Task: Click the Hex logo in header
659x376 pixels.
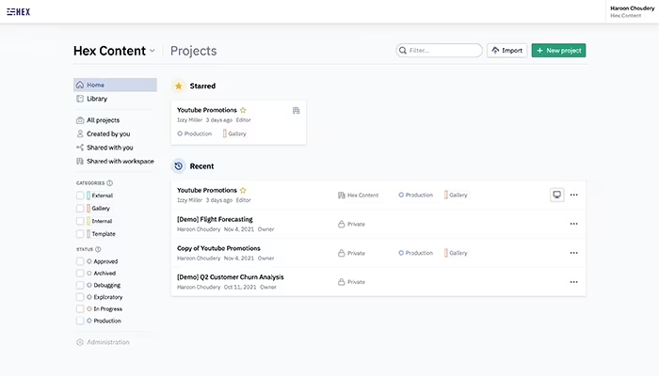Action: tap(19, 11)
